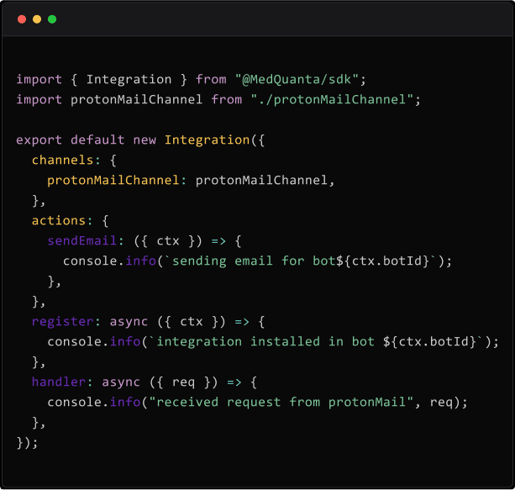Click the yellow "protonMailChannel:" key

pos(117,181)
